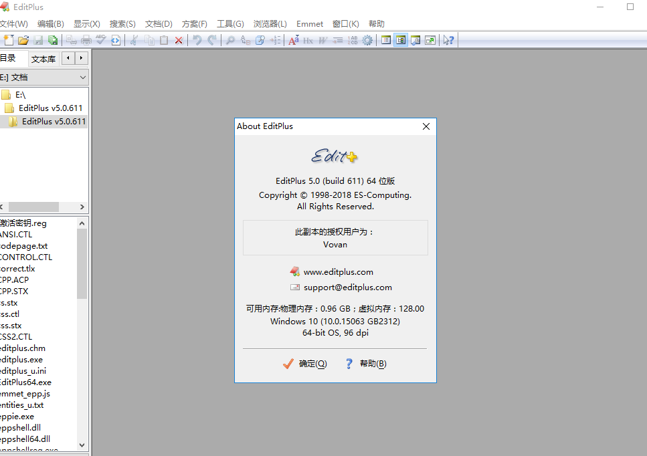Click the Open file folder icon

pos(23,40)
